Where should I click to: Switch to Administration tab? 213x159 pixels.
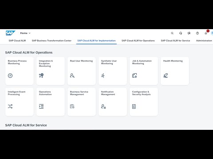click(x=204, y=41)
